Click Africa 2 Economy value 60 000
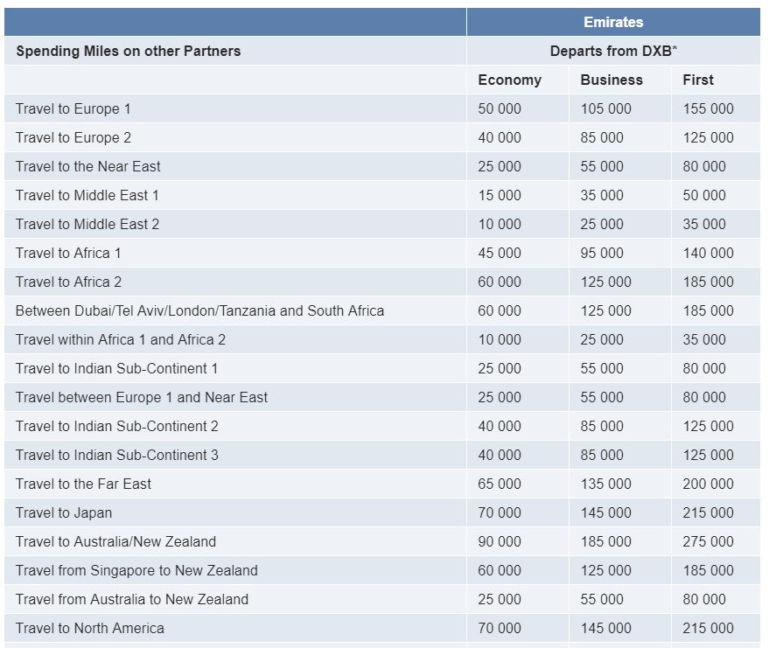Viewport: 769px width, 648px height. pos(500,282)
